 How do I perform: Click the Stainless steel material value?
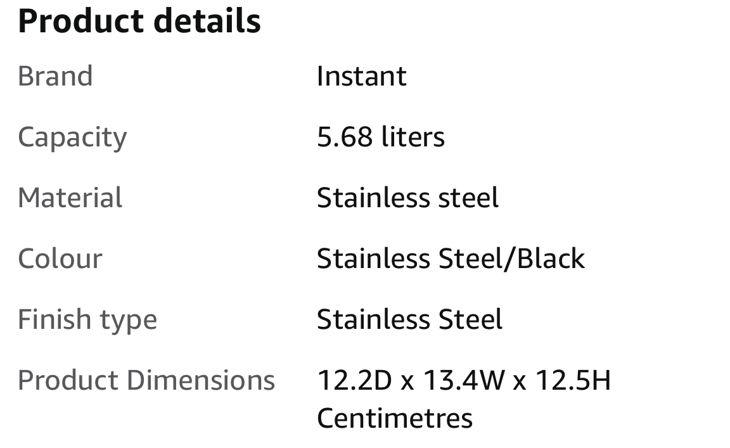pyautogui.click(x=408, y=198)
